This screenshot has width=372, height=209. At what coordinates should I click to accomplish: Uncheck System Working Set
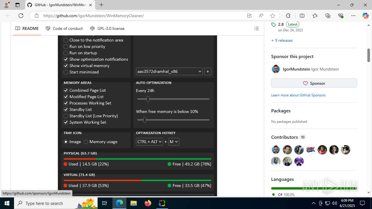pos(66,122)
